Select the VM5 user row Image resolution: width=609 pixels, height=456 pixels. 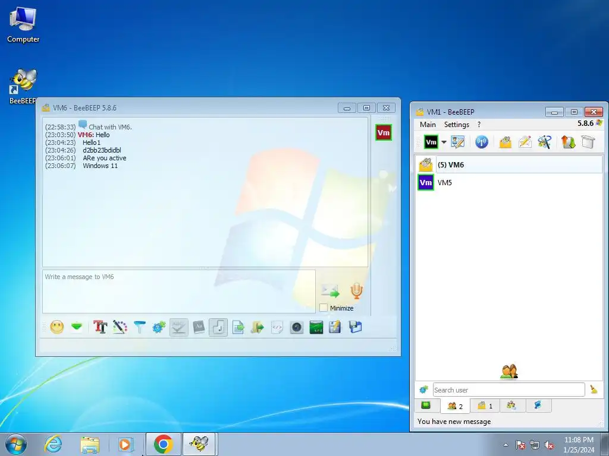pyautogui.click(x=509, y=183)
